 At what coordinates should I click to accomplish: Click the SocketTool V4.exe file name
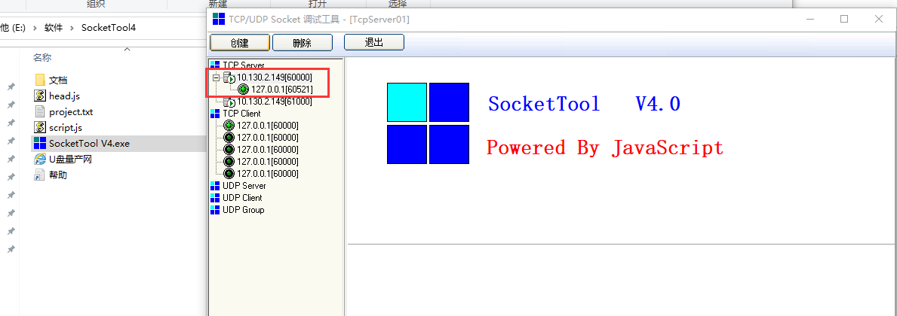(89, 144)
